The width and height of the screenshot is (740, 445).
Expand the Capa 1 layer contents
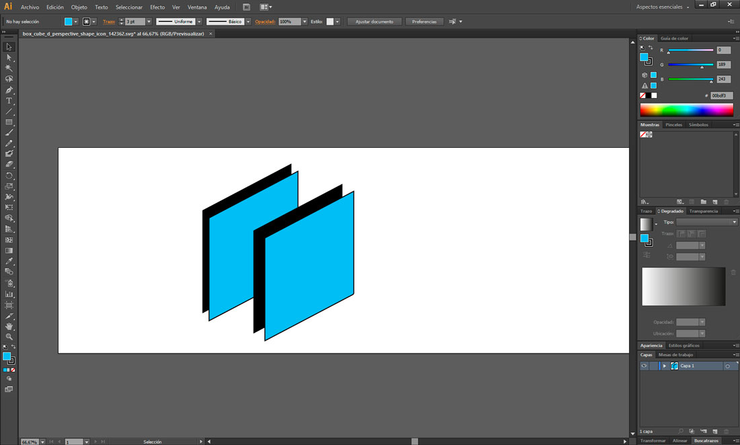click(665, 366)
